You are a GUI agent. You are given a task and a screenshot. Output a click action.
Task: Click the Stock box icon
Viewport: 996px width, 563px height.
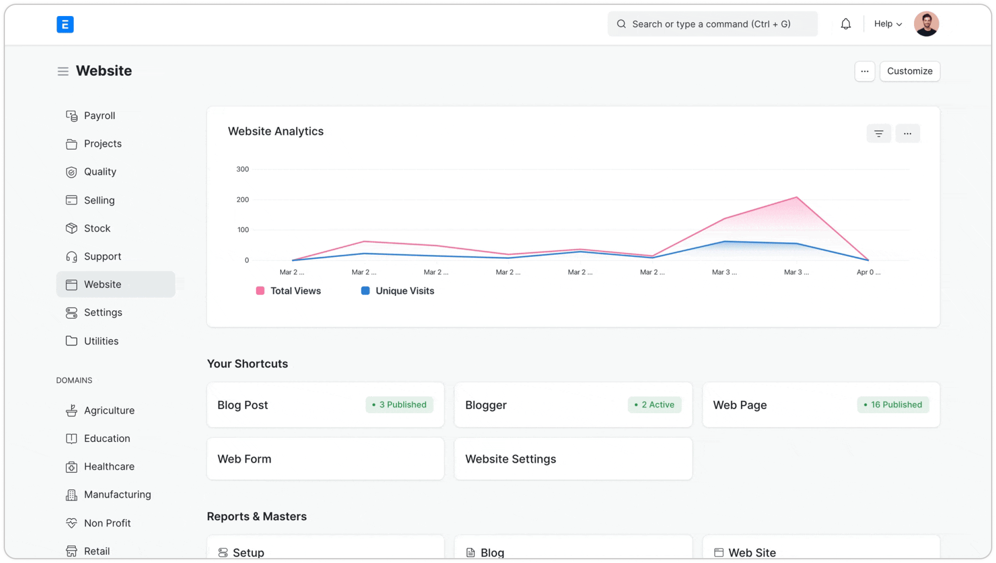pos(72,228)
